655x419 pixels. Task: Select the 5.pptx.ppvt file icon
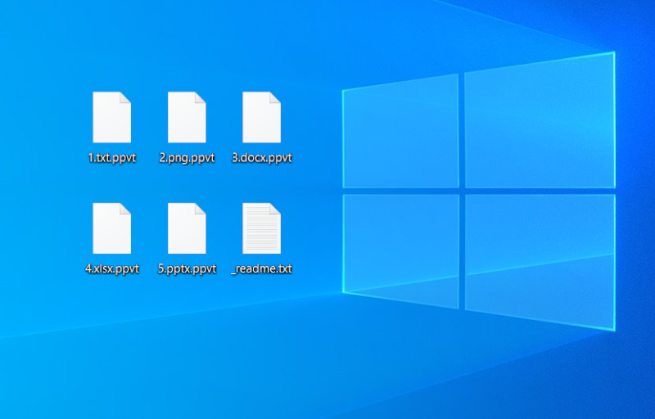point(187,229)
